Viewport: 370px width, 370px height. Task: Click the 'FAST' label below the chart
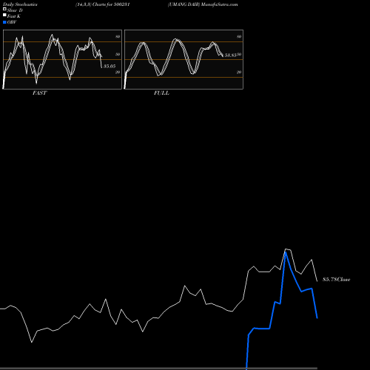point(39,93)
